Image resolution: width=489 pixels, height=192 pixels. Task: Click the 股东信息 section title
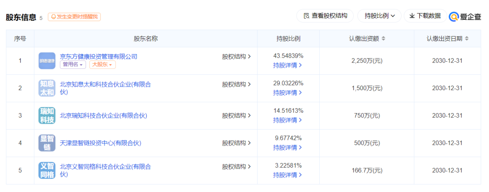(x=21, y=17)
